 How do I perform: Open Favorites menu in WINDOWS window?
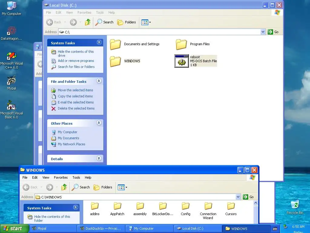tap(61, 177)
